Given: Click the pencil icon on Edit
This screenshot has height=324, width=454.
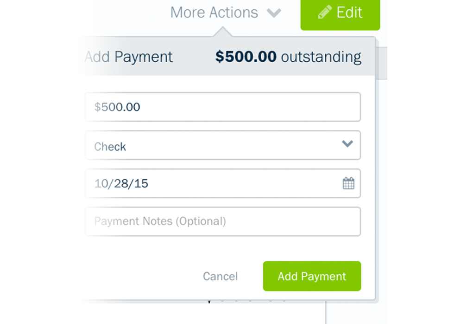Looking at the screenshot, I should [x=325, y=13].
